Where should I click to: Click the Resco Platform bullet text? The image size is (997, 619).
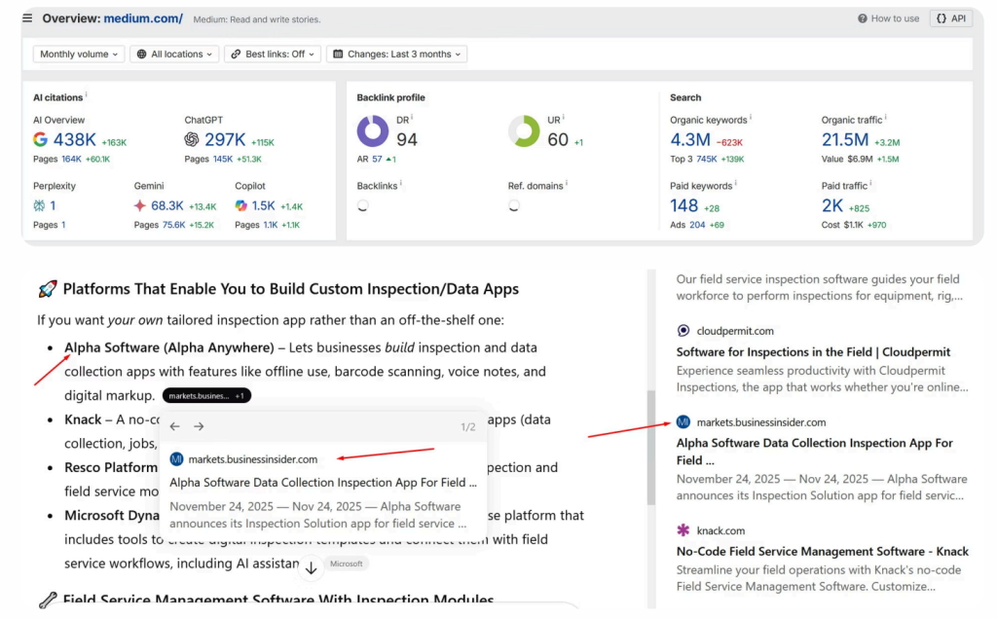tap(111, 468)
